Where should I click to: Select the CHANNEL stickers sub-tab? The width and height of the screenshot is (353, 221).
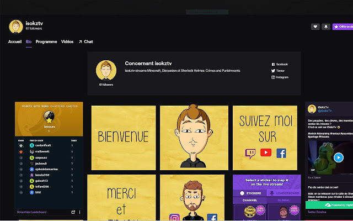tap(250, 200)
